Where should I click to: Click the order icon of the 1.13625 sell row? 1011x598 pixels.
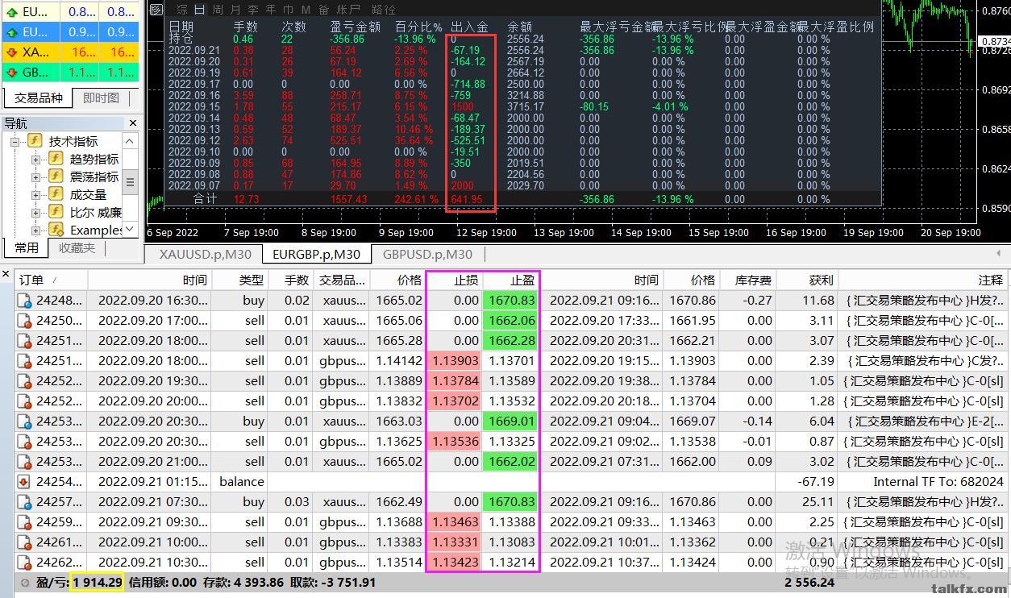(25, 442)
